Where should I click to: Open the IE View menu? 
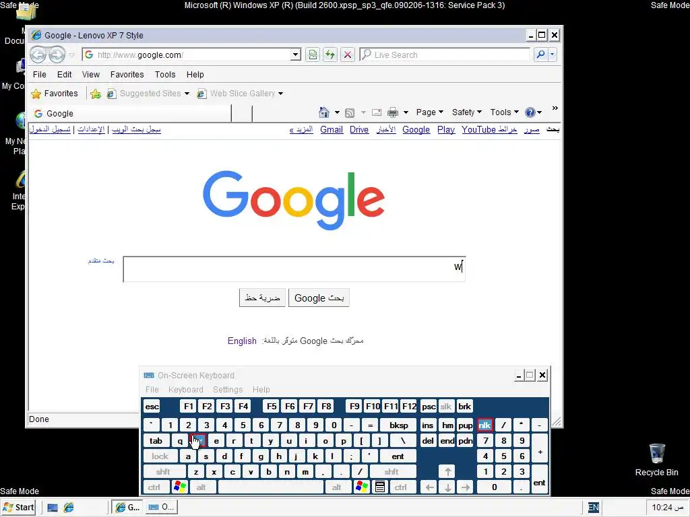tap(91, 74)
